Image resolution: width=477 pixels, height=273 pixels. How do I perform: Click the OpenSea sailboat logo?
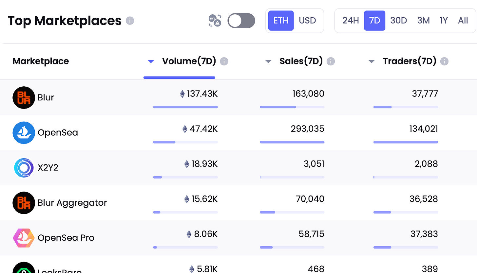pyautogui.click(x=24, y=132)
